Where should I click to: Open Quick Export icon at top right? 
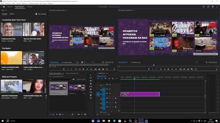(x=208, y=7)
